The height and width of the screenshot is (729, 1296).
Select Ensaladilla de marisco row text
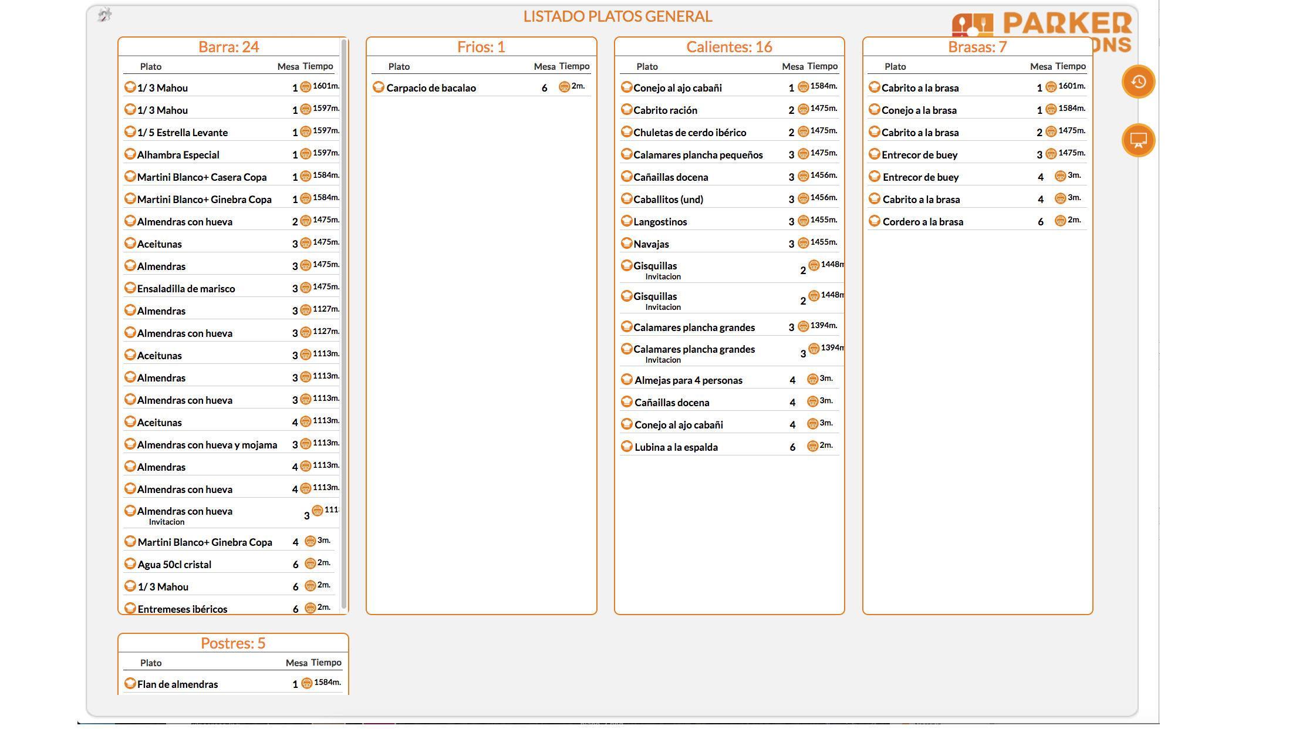click(186, 289)
